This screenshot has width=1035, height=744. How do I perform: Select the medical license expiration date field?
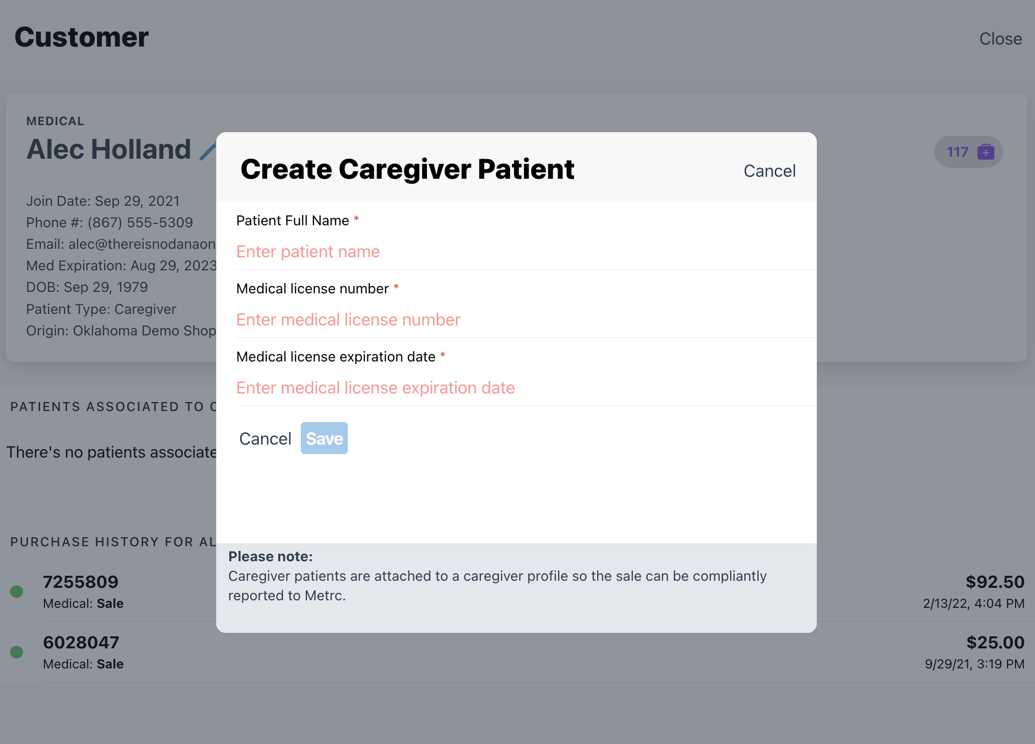click(526, 388)
